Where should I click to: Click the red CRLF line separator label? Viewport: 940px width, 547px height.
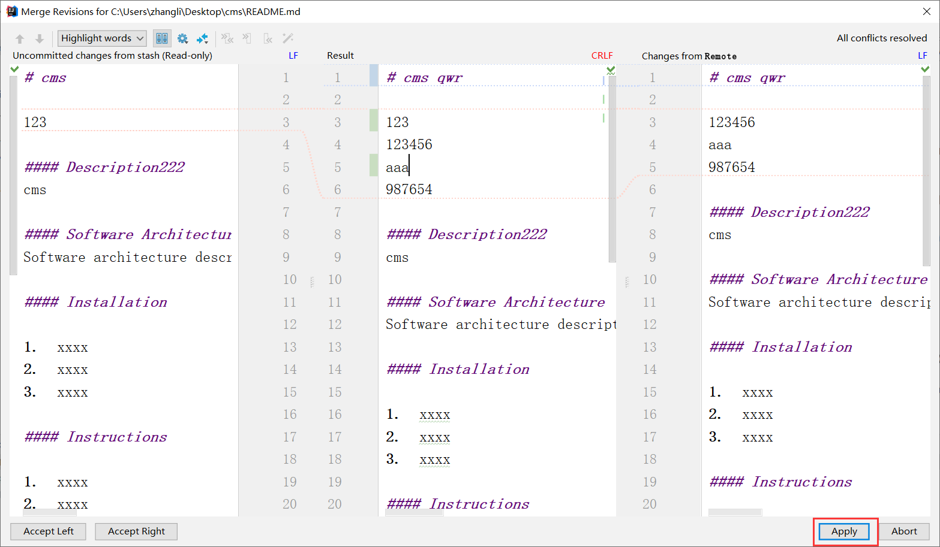tap(602, 55)
